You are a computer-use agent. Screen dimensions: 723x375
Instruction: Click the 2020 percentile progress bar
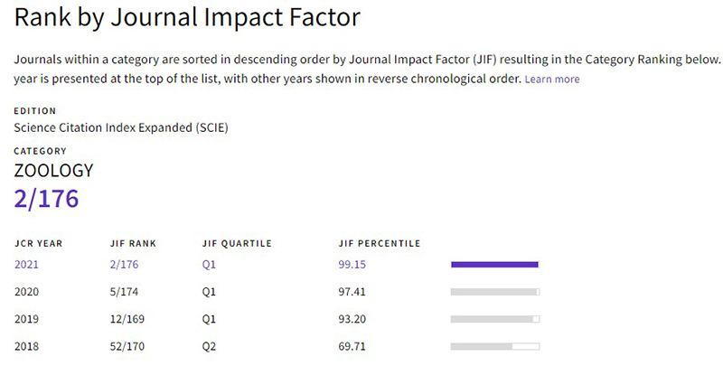(494, 292)
